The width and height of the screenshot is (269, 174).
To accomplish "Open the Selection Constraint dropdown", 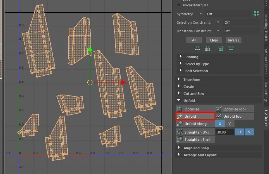I will click(x=218, y=22).
